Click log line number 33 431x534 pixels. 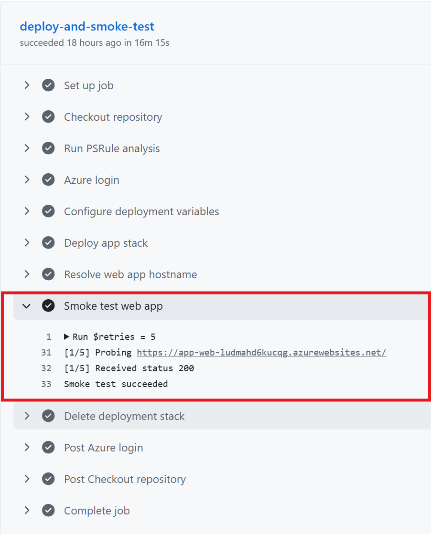tap(46, 384)
